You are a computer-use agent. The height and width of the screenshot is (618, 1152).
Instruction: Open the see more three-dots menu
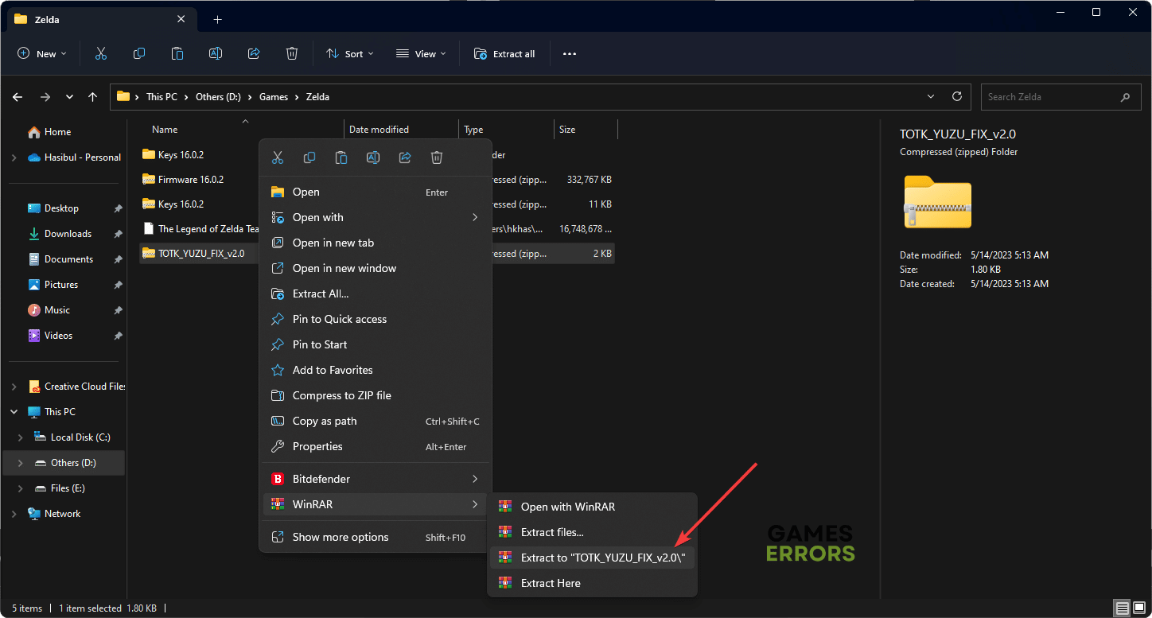coord(569,53)
